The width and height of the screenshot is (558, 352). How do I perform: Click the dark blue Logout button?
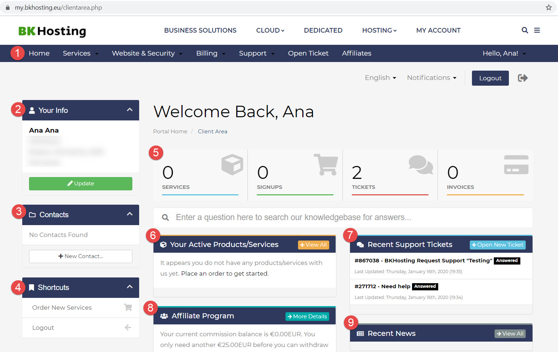coord(490,78)
